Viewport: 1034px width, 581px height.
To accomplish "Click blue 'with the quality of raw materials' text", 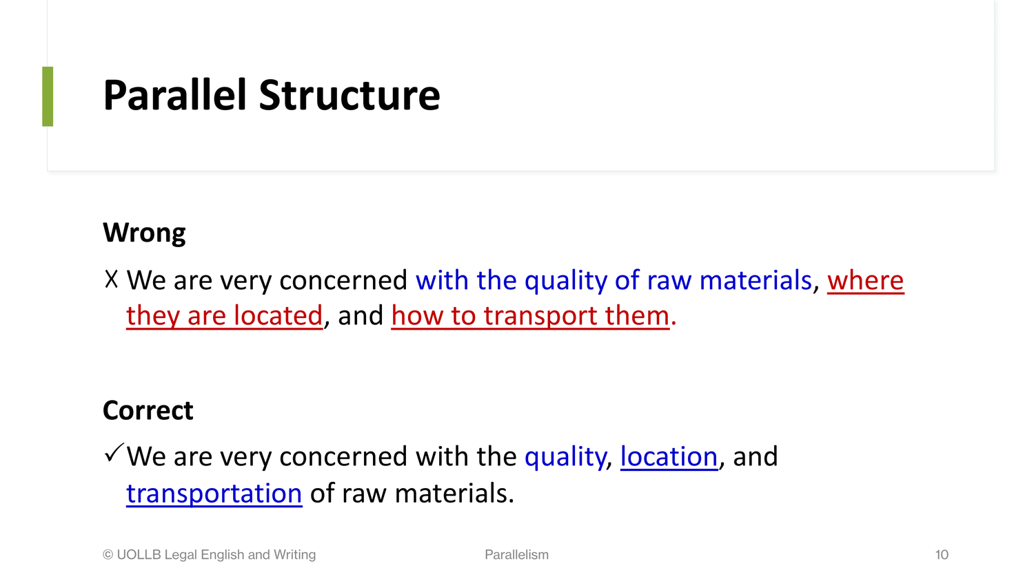I will [614, 280].
